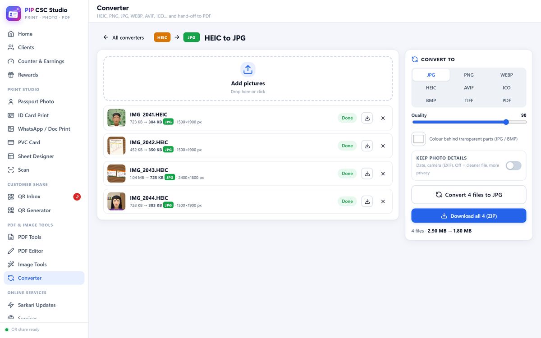The image size is (541, 338).
Task: Remove IMG_2044.HEIC from the list
Action: (x=383, y=201)
